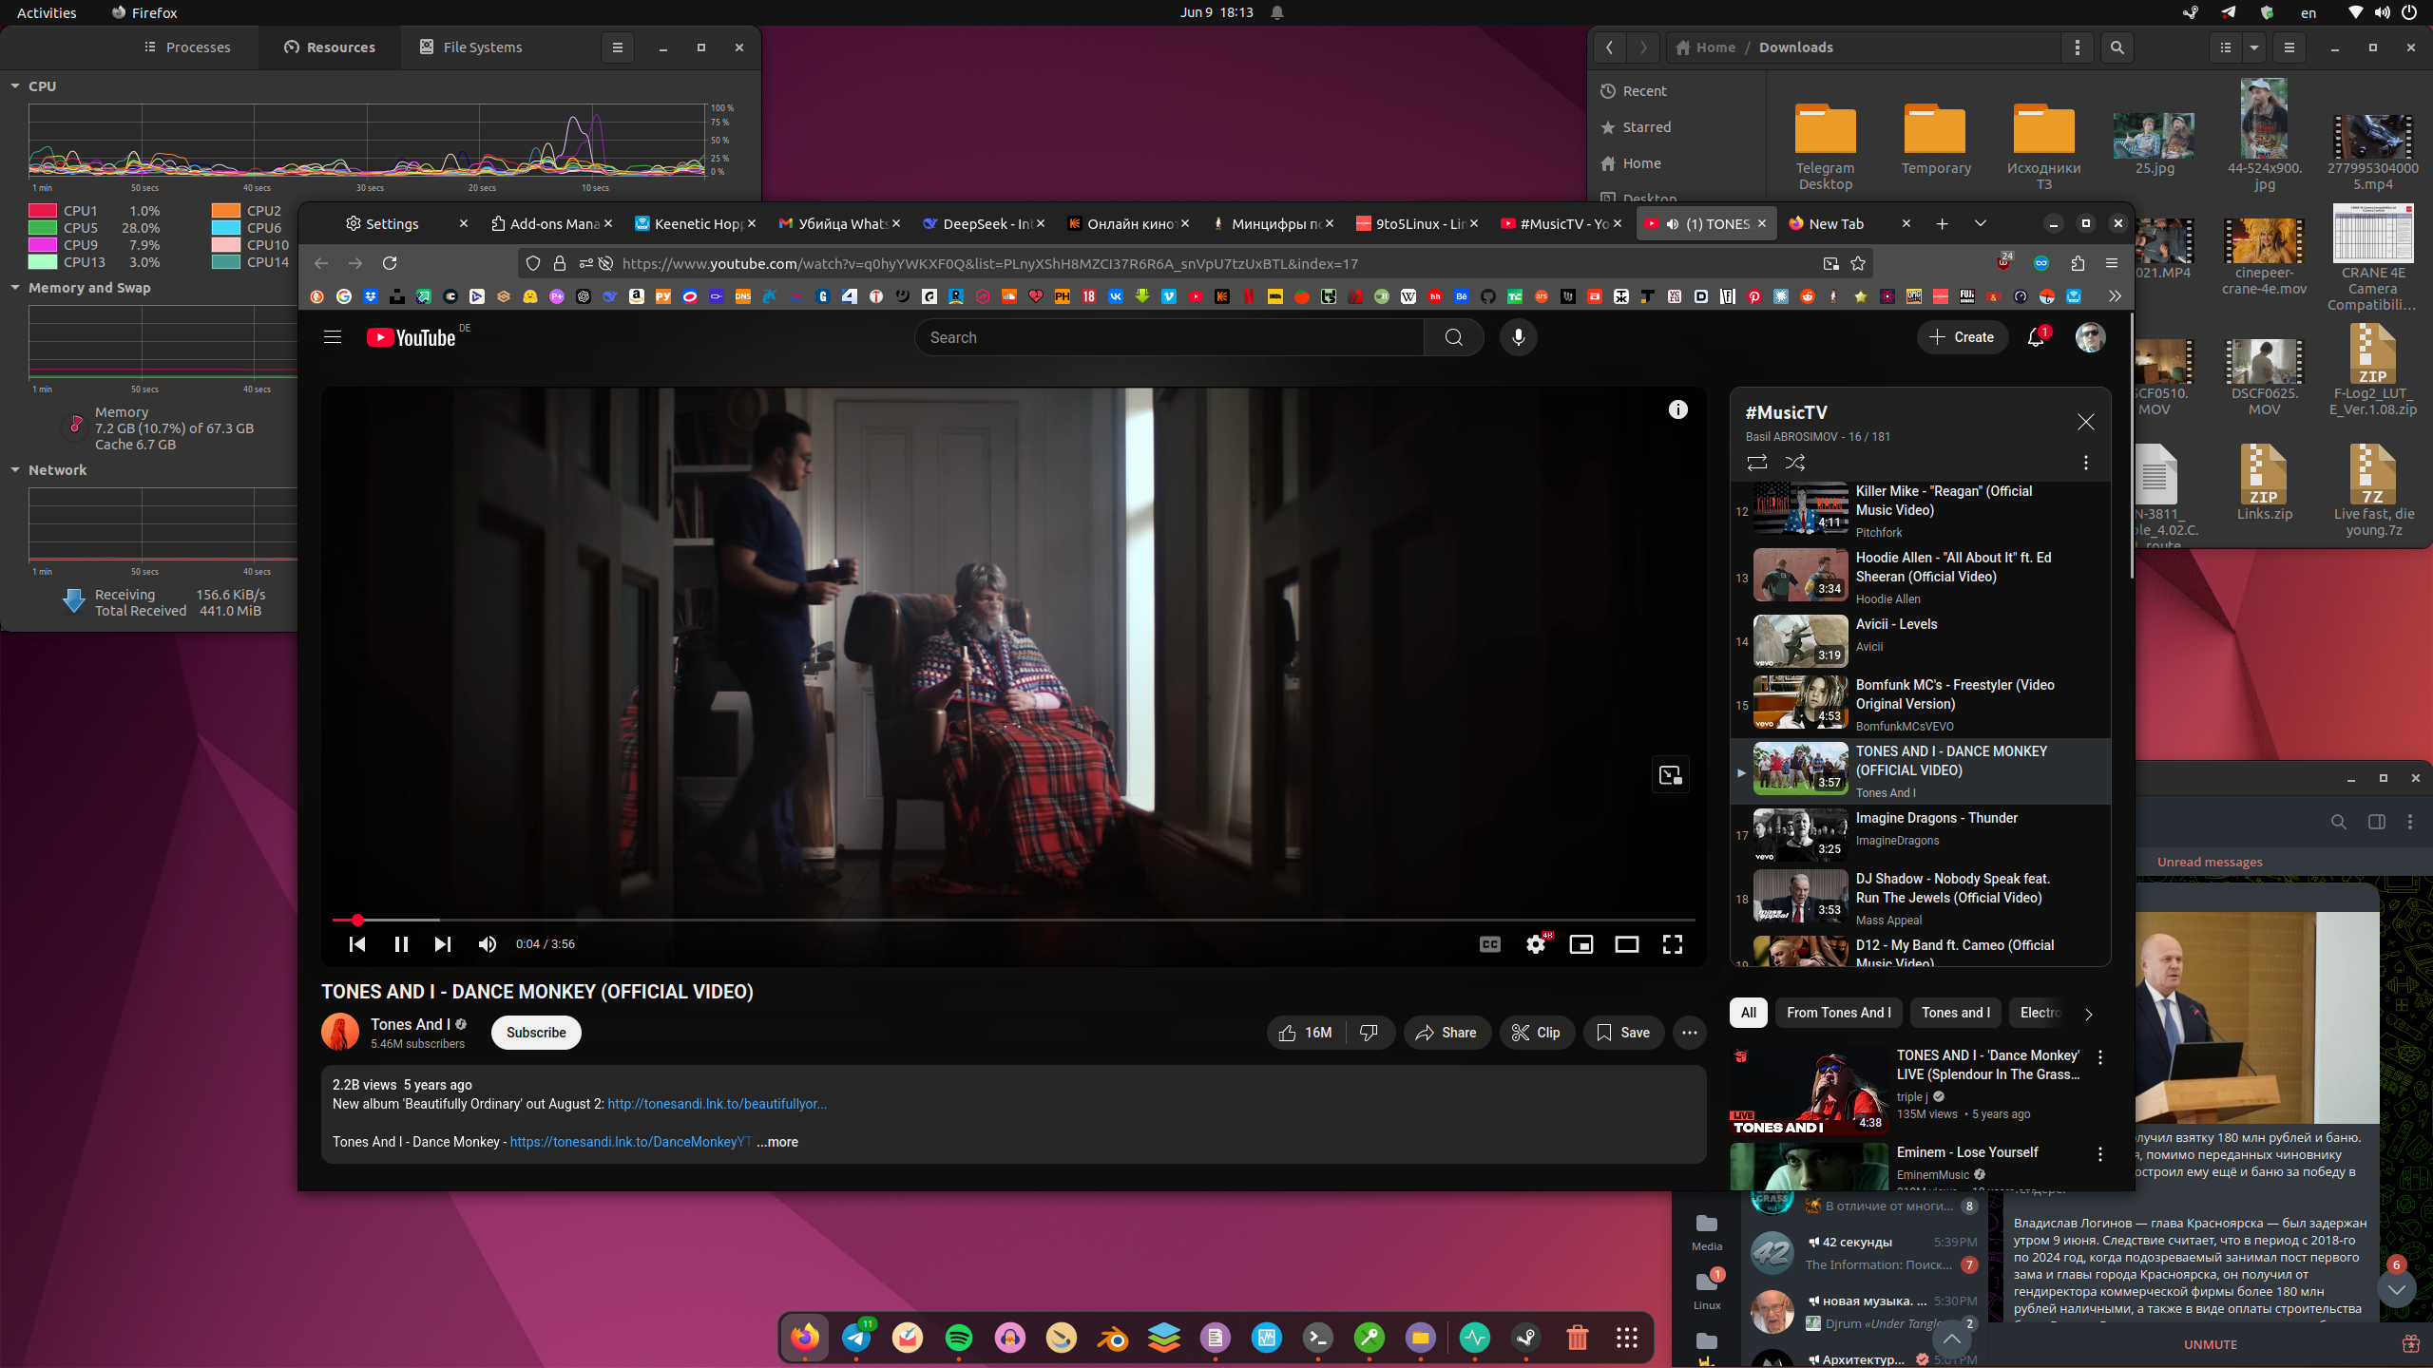List all Firefox tabs dropdown
2433x1368 pixels.
tap(1981, 223)
